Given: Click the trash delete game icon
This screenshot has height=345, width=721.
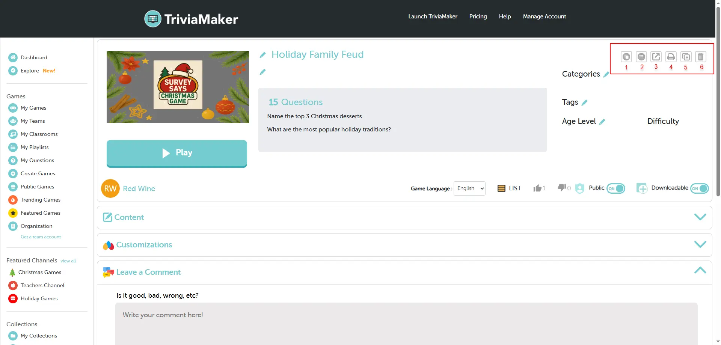Looking at the screenshot, I should pyautogui.click(x=700, y=57).
